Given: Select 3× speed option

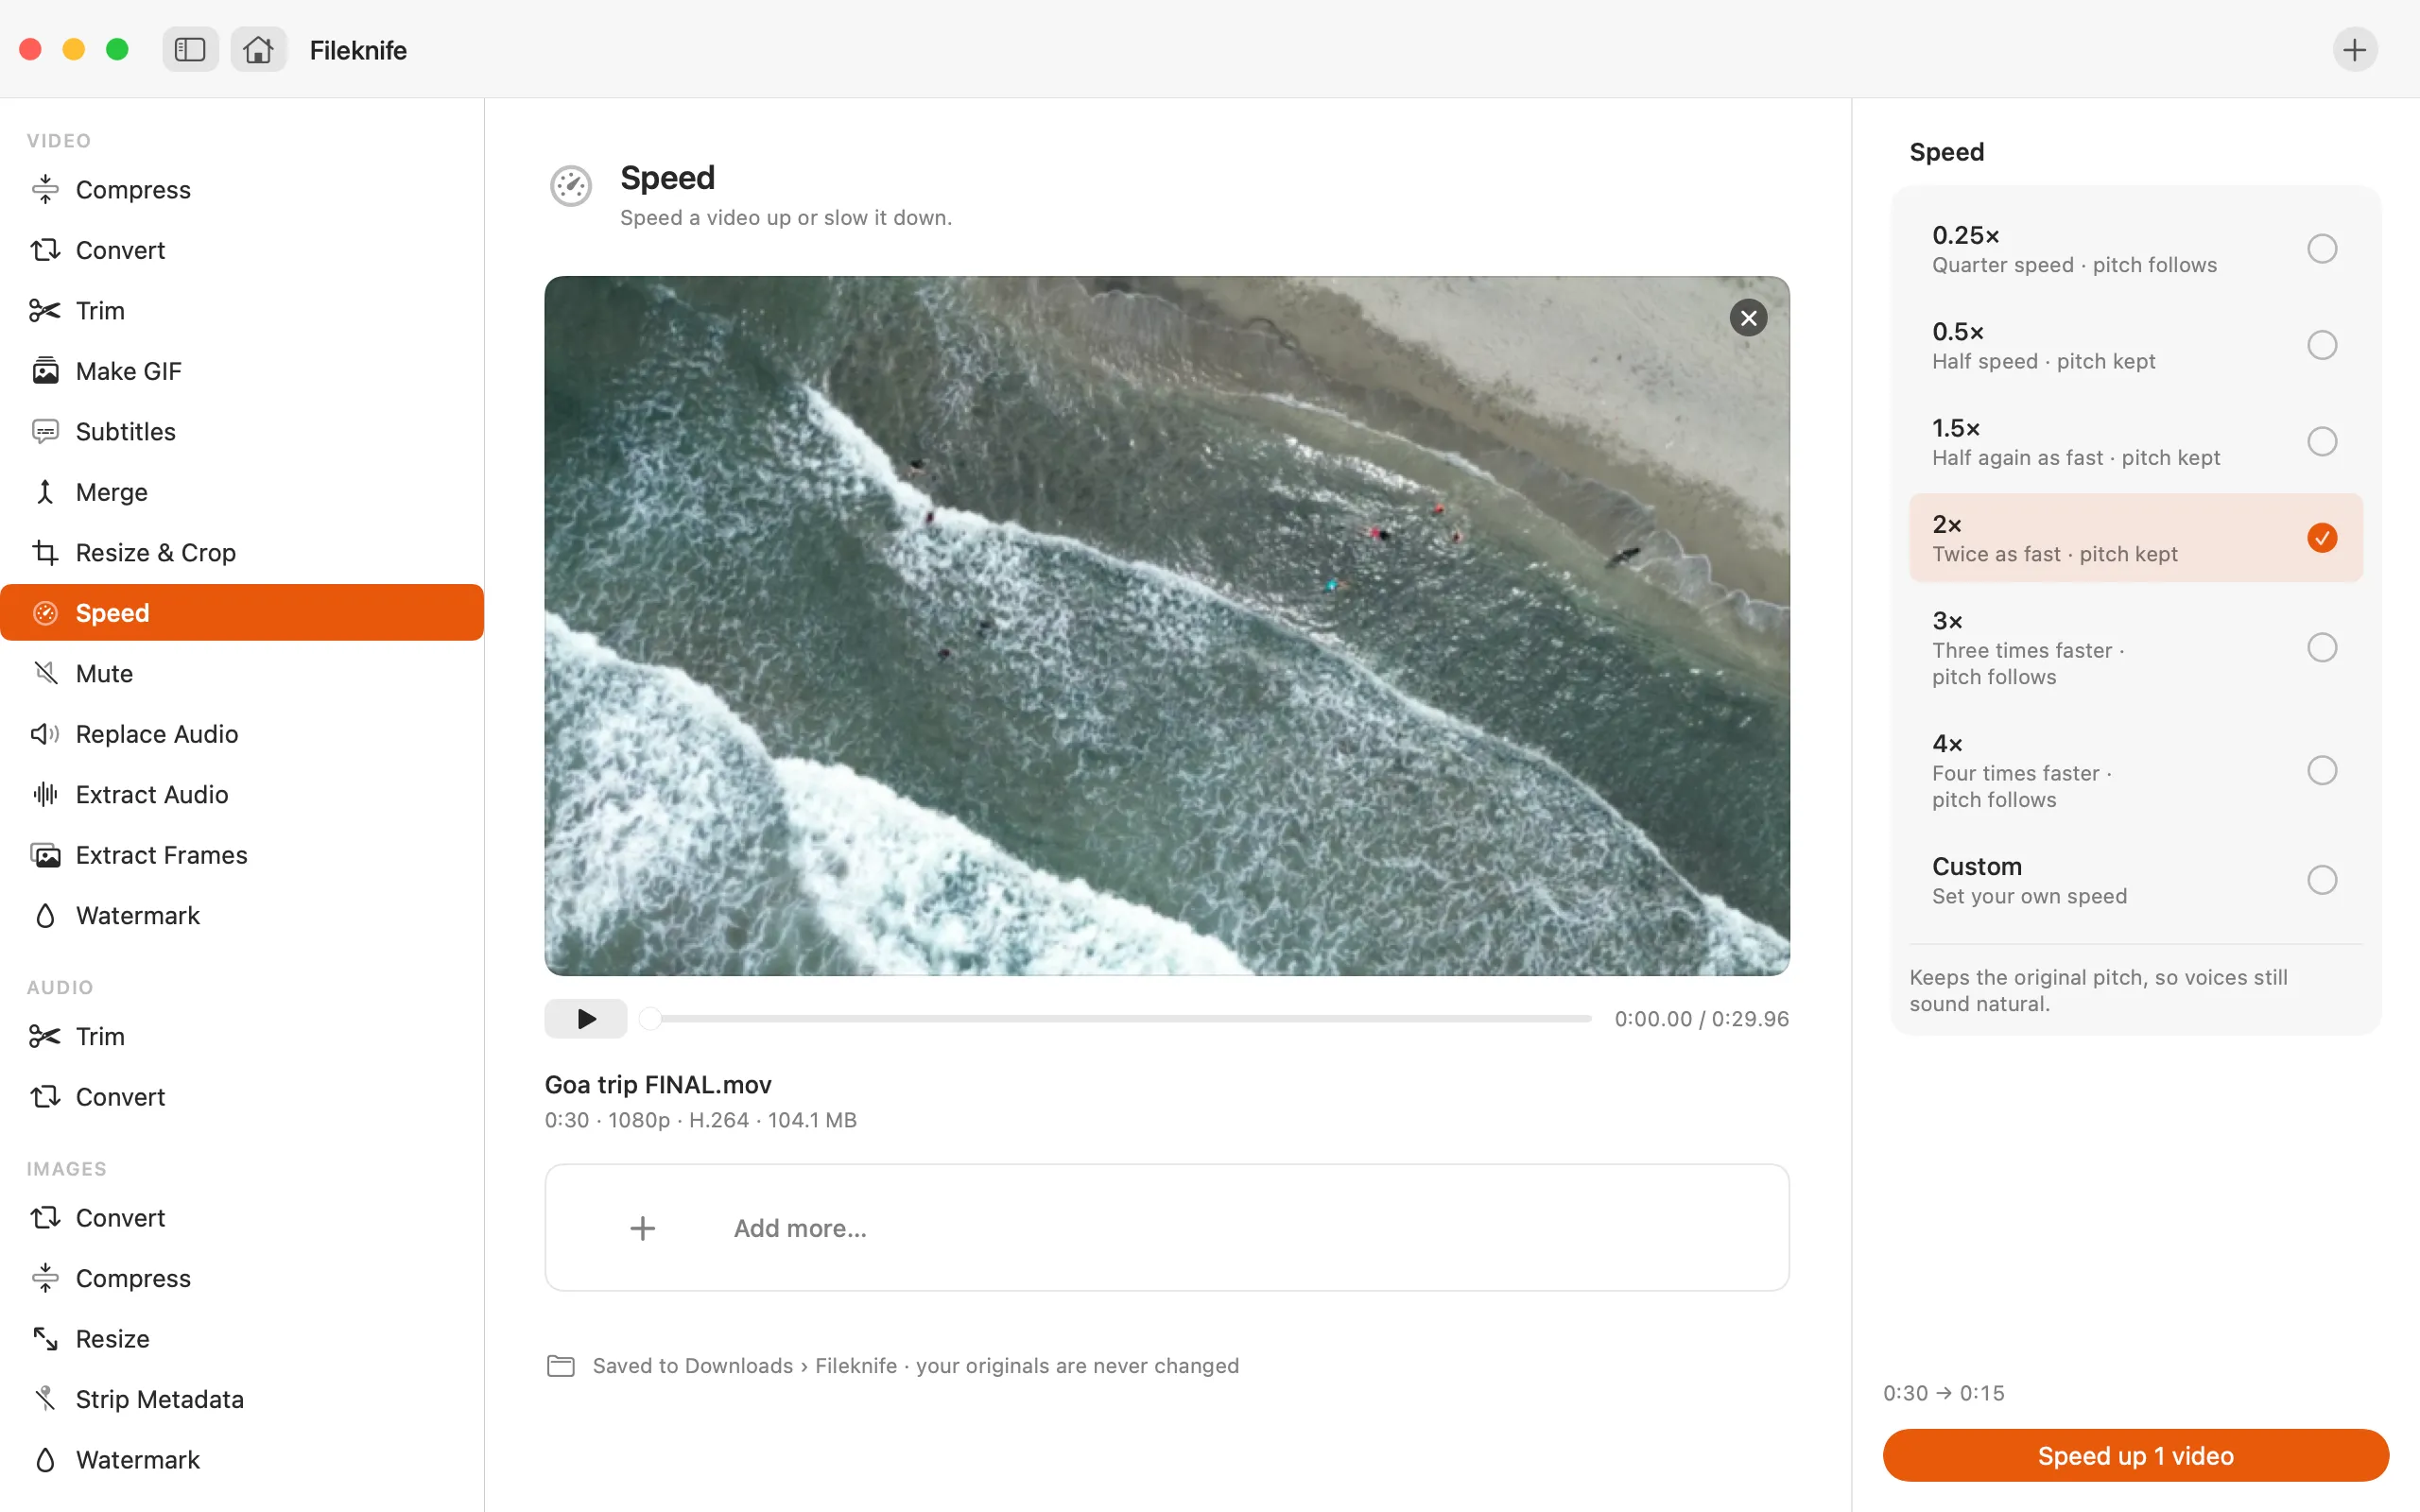Looking at the screenshot, I should tap(2135, 647).
